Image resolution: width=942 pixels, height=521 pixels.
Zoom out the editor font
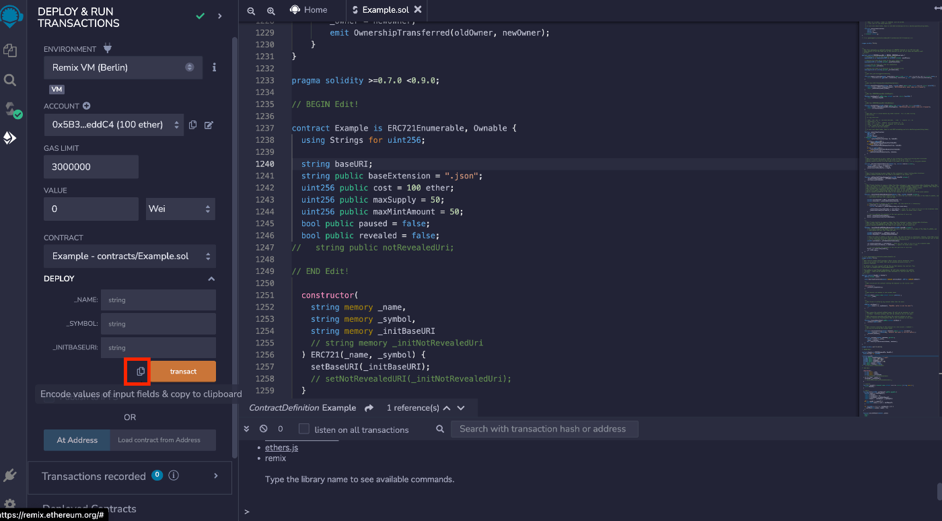tap(251, 10)
